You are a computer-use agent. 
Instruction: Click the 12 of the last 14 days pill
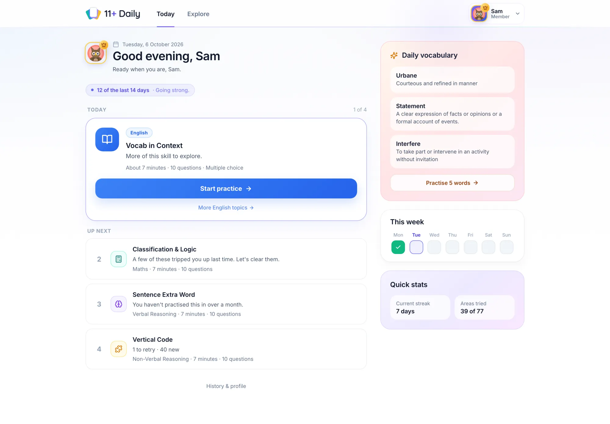point(140,90)
